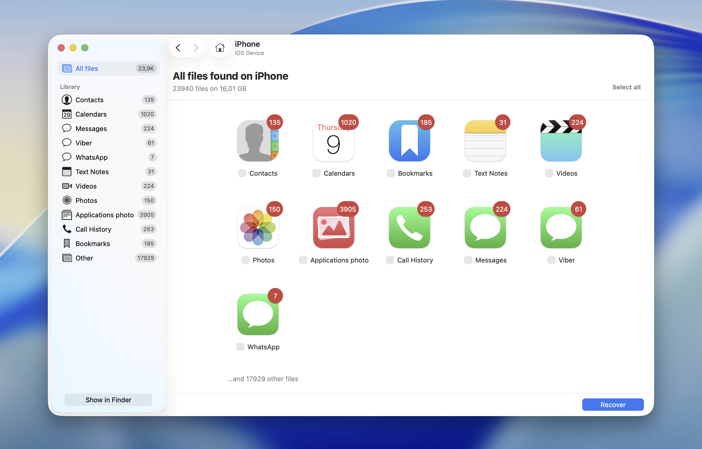Go to home screen via house icon
The image size is (702, 449).
[x=220, y=48]
